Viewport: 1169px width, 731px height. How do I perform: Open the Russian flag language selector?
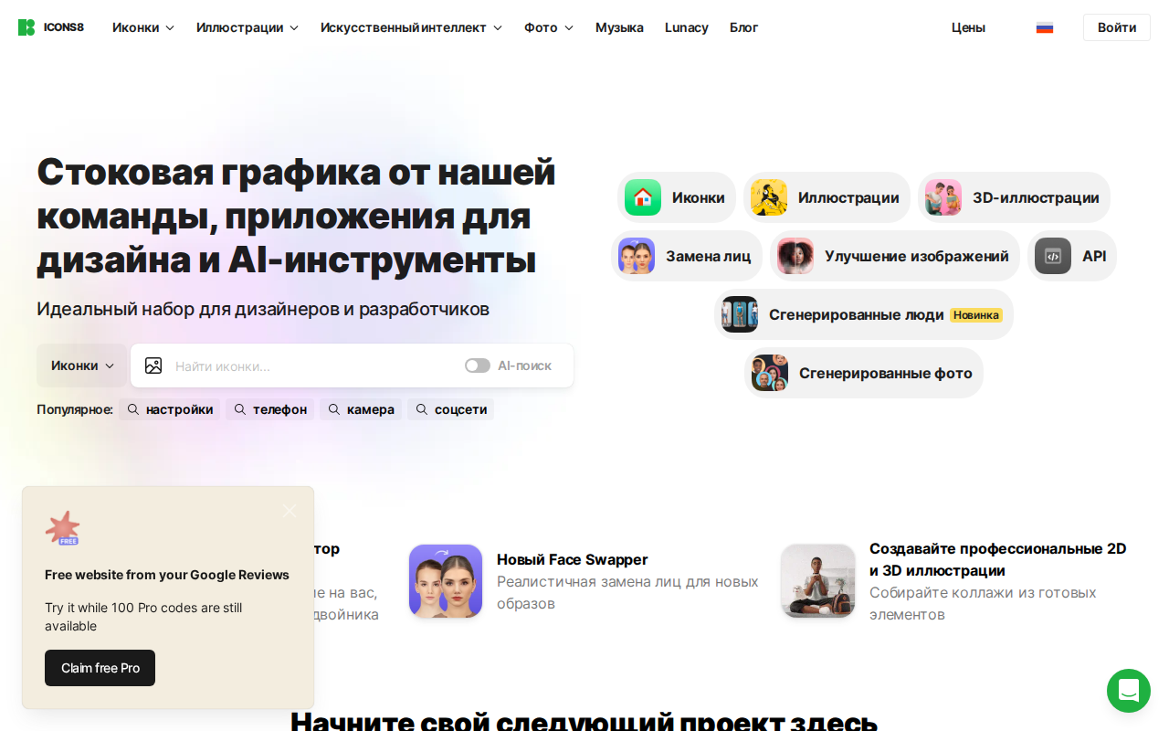click(1045, 27)
